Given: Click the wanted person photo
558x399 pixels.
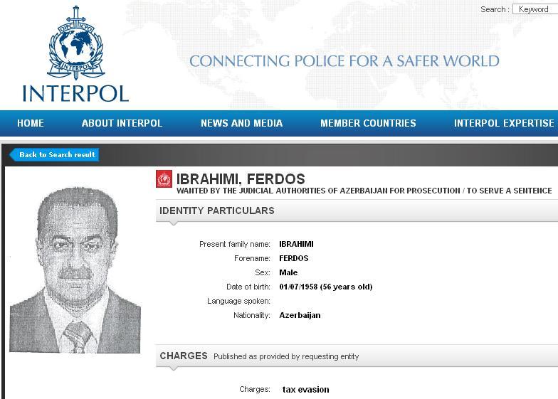Looking at the screenshot, I should coord(75,270).
